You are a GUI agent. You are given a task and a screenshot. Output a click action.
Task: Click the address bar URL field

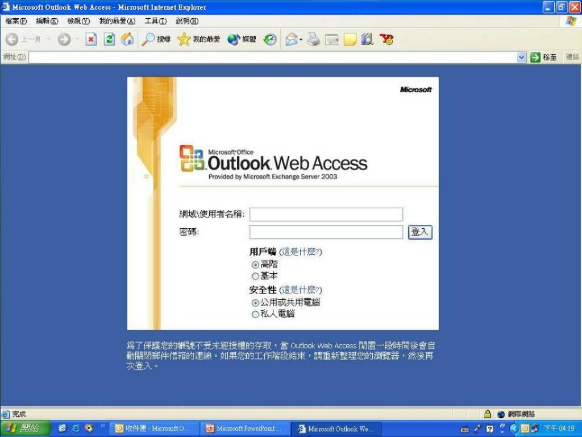[273, 57]
